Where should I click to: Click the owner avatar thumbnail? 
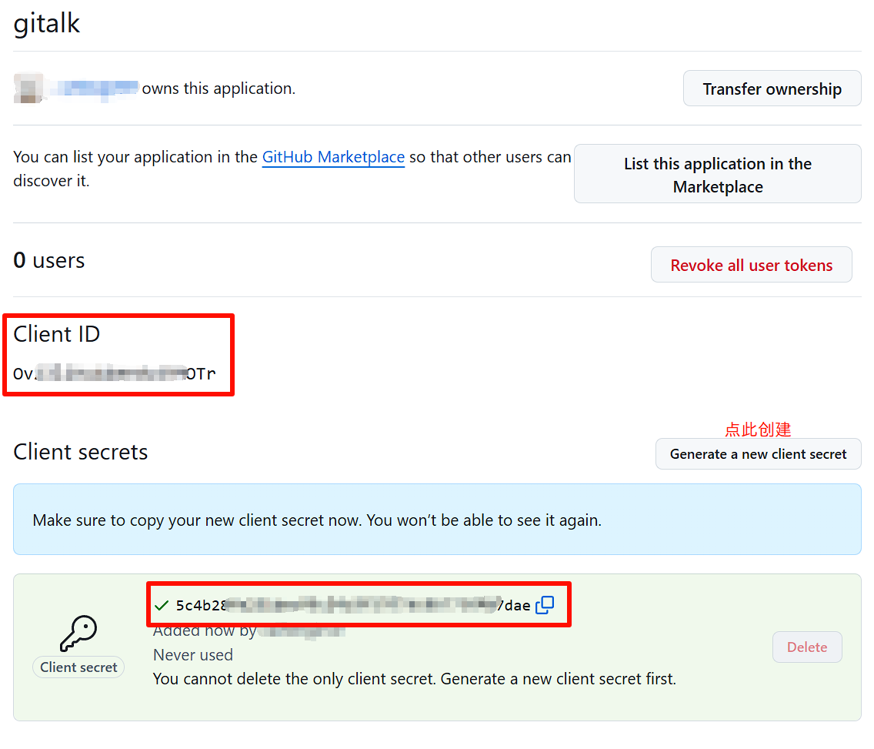tap(28, 88)
